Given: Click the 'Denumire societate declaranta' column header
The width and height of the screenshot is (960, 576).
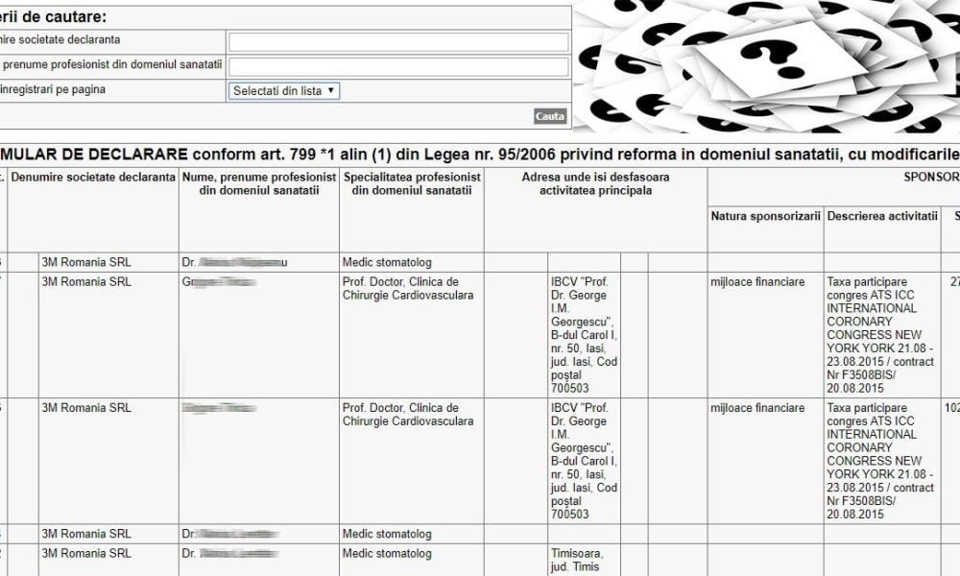Looking at the screenshot, I should (93, 178).
